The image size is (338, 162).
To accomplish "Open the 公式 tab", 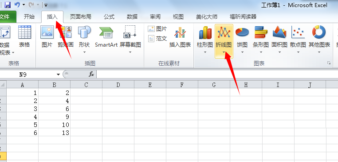I will click(x=109, y=17).
